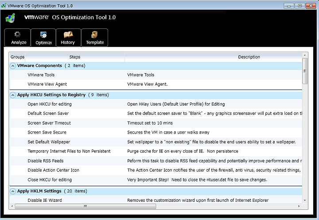Click 'Purge cache for IE' description
319x220 pixels.
[183, 151]
